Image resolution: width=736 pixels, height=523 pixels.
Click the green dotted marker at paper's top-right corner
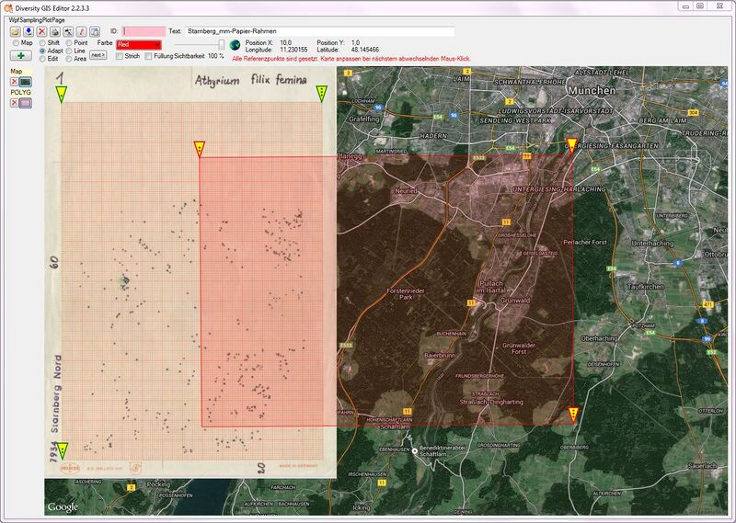click(321, 94)
